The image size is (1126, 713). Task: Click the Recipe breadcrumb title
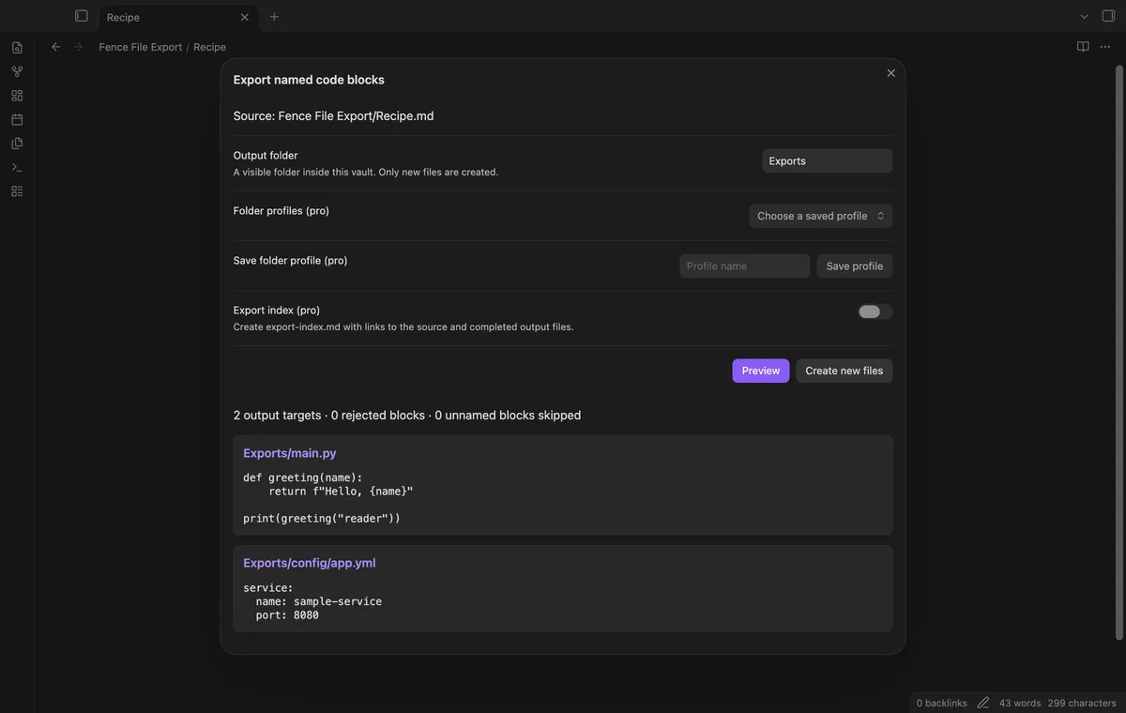pos(209,47)
